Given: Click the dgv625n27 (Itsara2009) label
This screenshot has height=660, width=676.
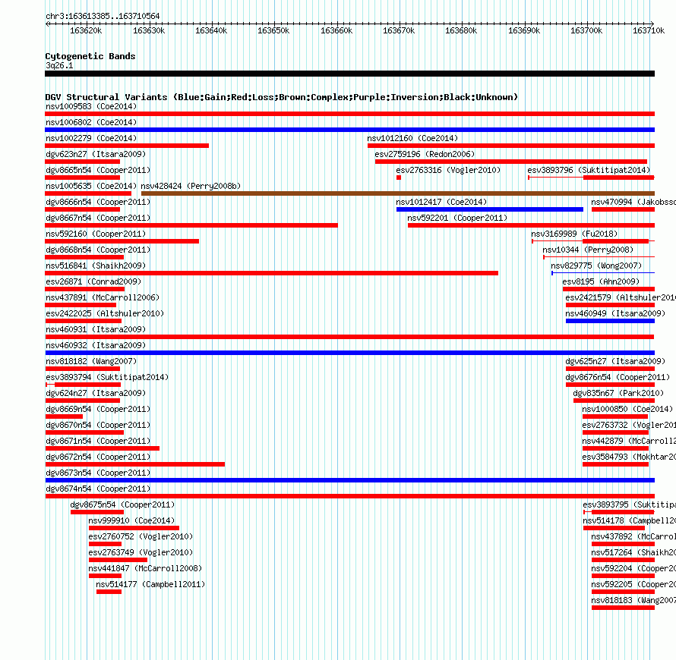Looking at the screenshot, I should click(x=615, y=361).
